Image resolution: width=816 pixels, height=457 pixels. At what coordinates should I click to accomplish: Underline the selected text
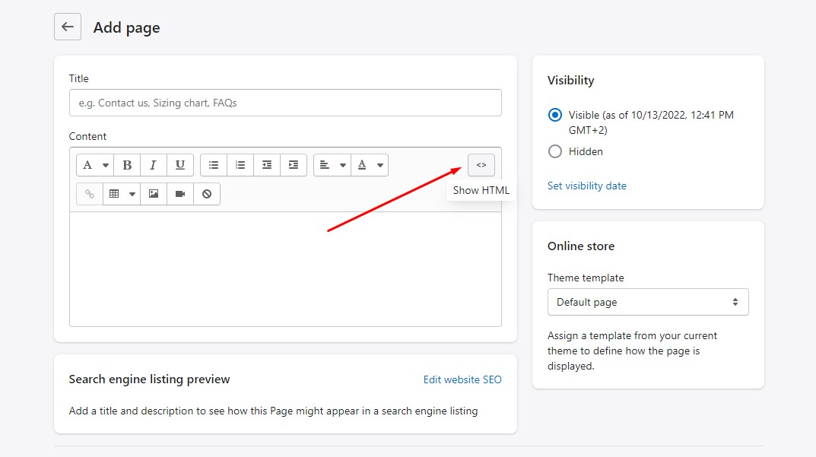point(180,164)
